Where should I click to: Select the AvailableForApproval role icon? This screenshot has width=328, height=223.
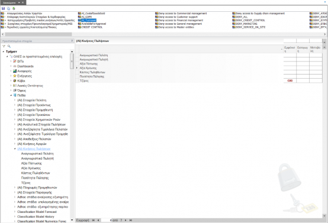[x=79, y=24]
